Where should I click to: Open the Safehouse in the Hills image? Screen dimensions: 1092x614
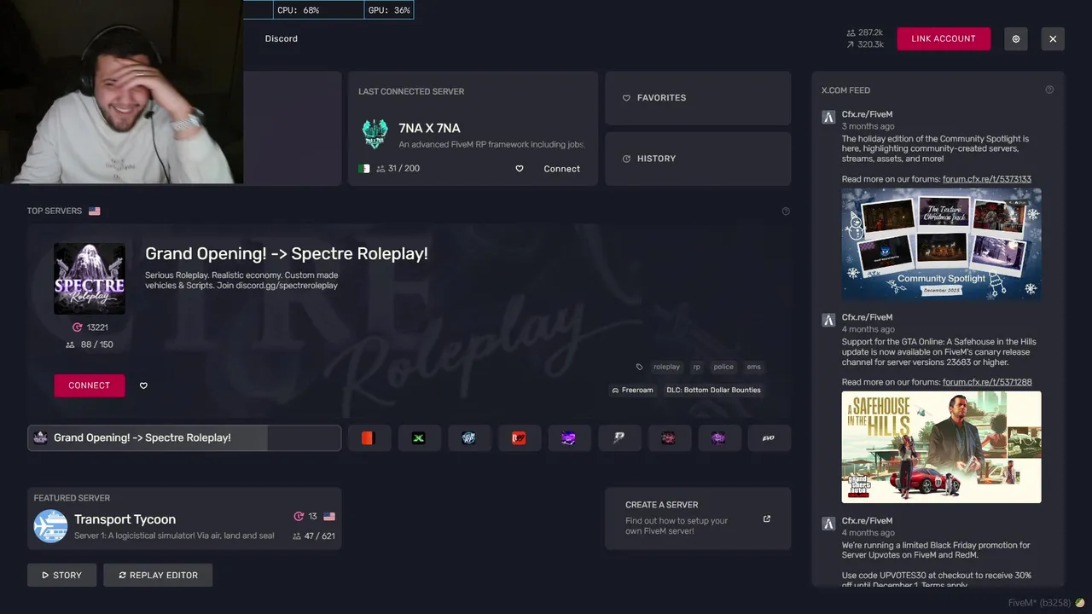point(941,447)
